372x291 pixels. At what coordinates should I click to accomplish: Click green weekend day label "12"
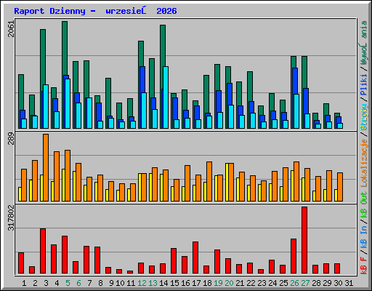pyautogui.click(x=142, y=283)
